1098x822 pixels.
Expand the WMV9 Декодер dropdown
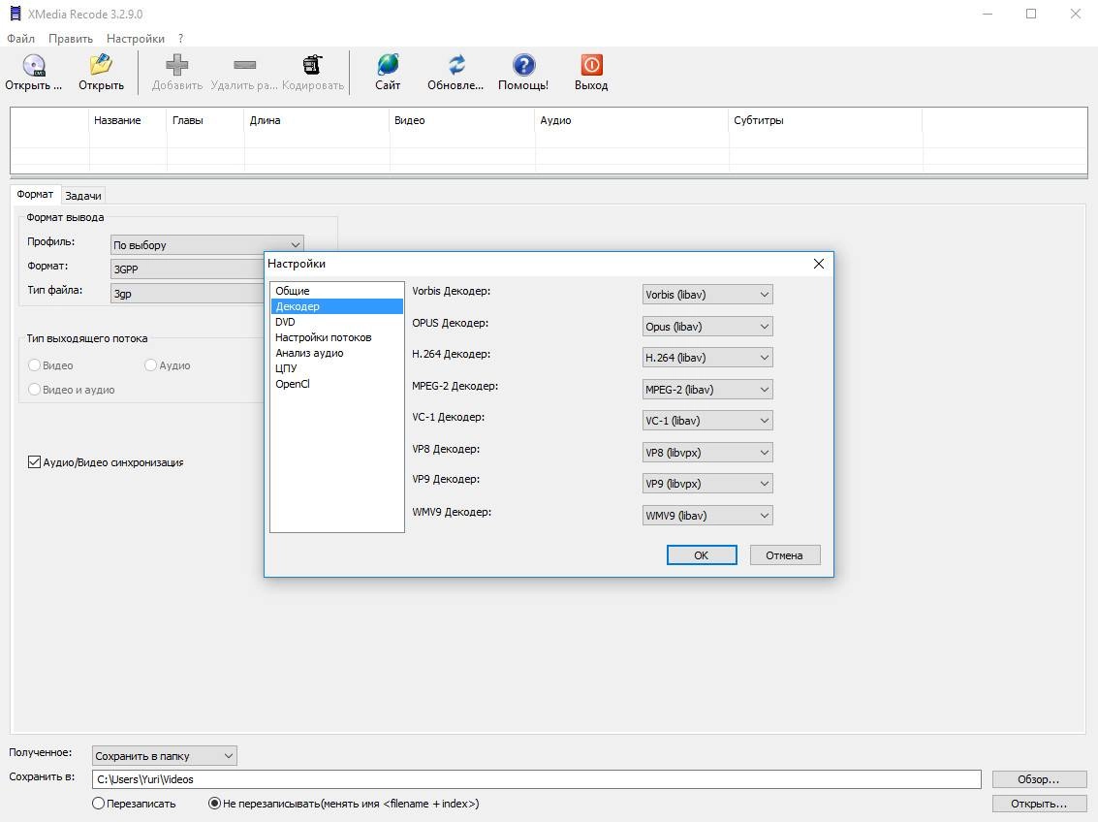click(x=707, y=516)
